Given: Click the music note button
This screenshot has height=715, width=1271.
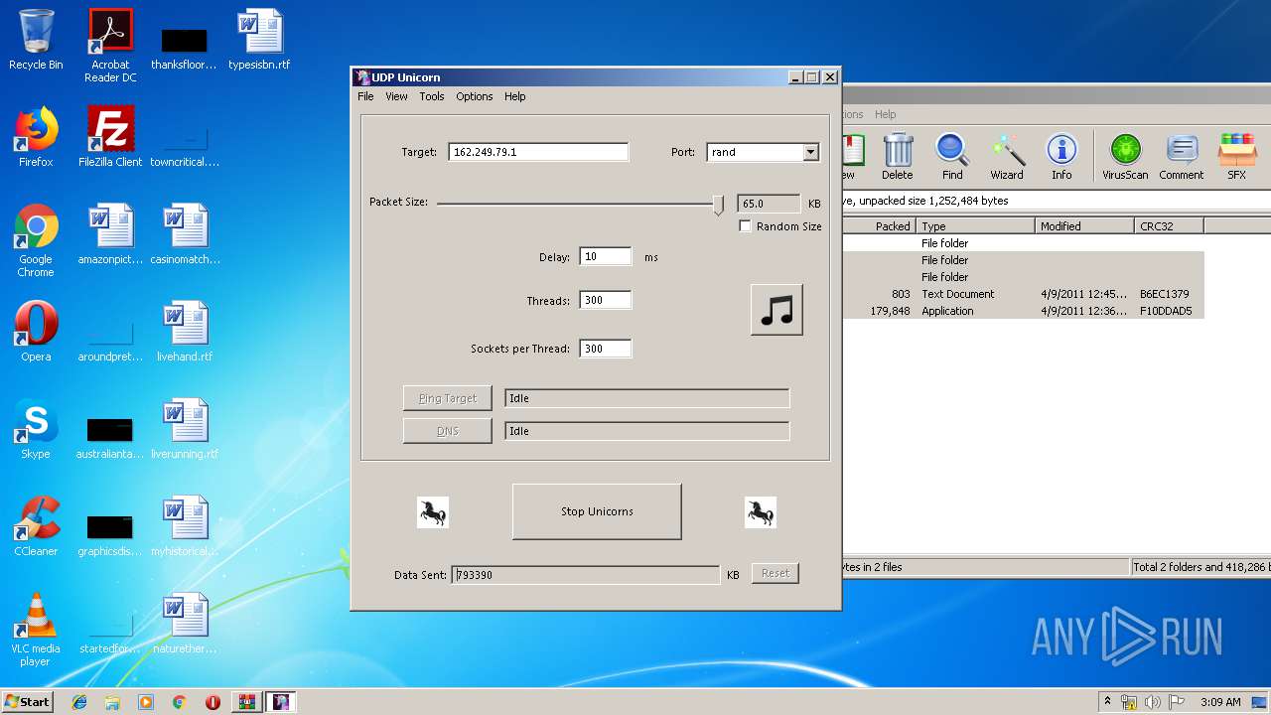Looking at the screenshot, I should (x=777, y=310).
